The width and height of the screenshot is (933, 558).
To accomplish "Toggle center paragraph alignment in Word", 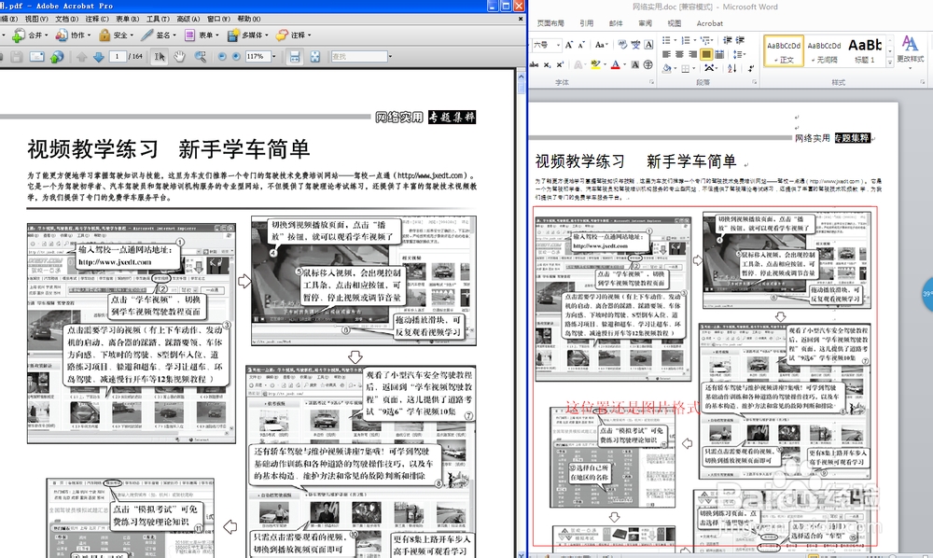I will pyautogui.click(x=679, y=53).
